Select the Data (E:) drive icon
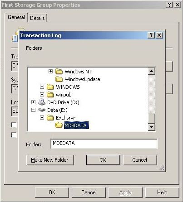This screenshot has width=183, height=202. tap(42, 110)
